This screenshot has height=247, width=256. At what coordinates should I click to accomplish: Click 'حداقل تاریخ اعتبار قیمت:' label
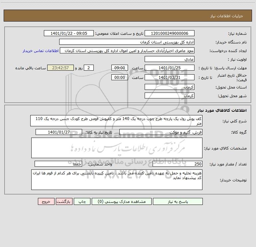(232, 78)
